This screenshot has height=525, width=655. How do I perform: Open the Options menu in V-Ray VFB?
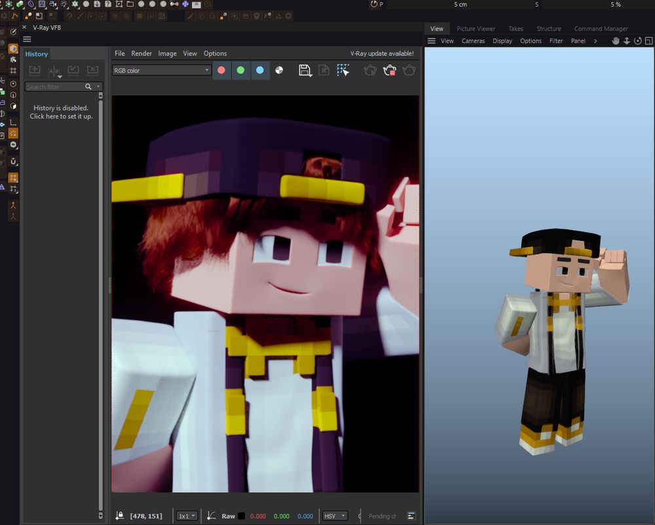(x=215, y=54)
